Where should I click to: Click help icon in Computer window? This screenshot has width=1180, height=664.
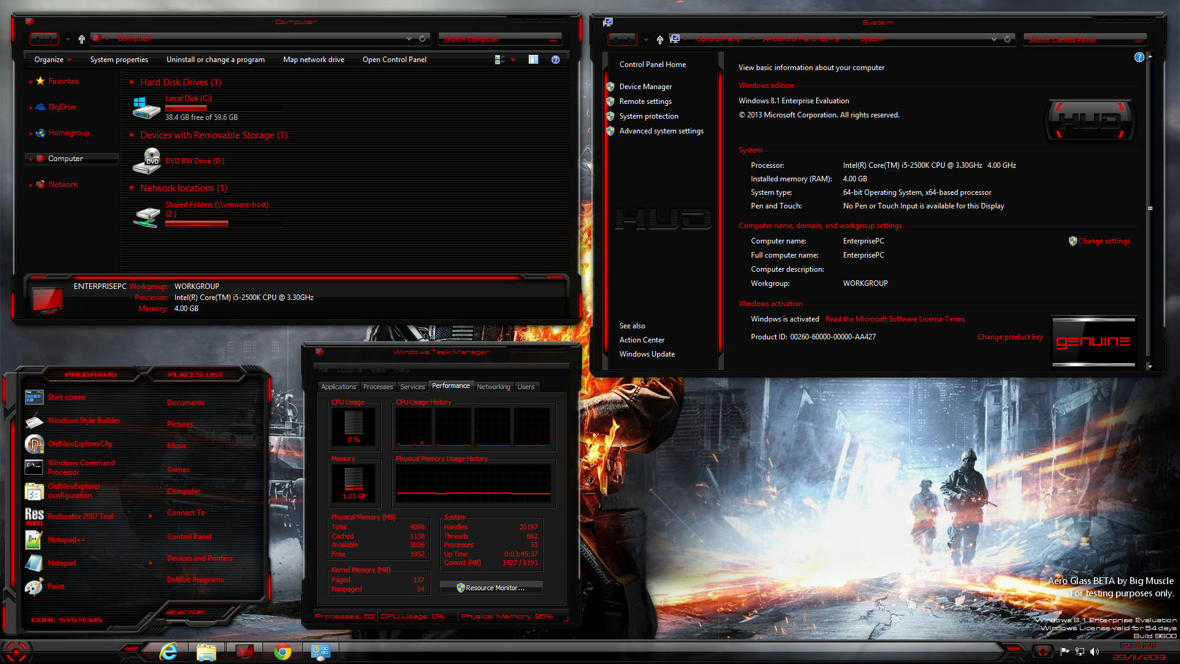point(556,60)
